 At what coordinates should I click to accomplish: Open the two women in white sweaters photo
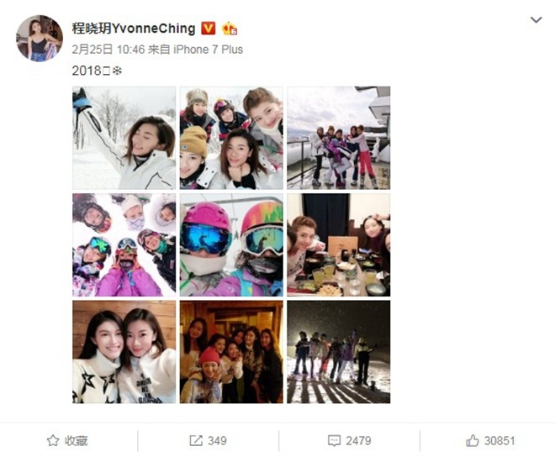(124, 352)
